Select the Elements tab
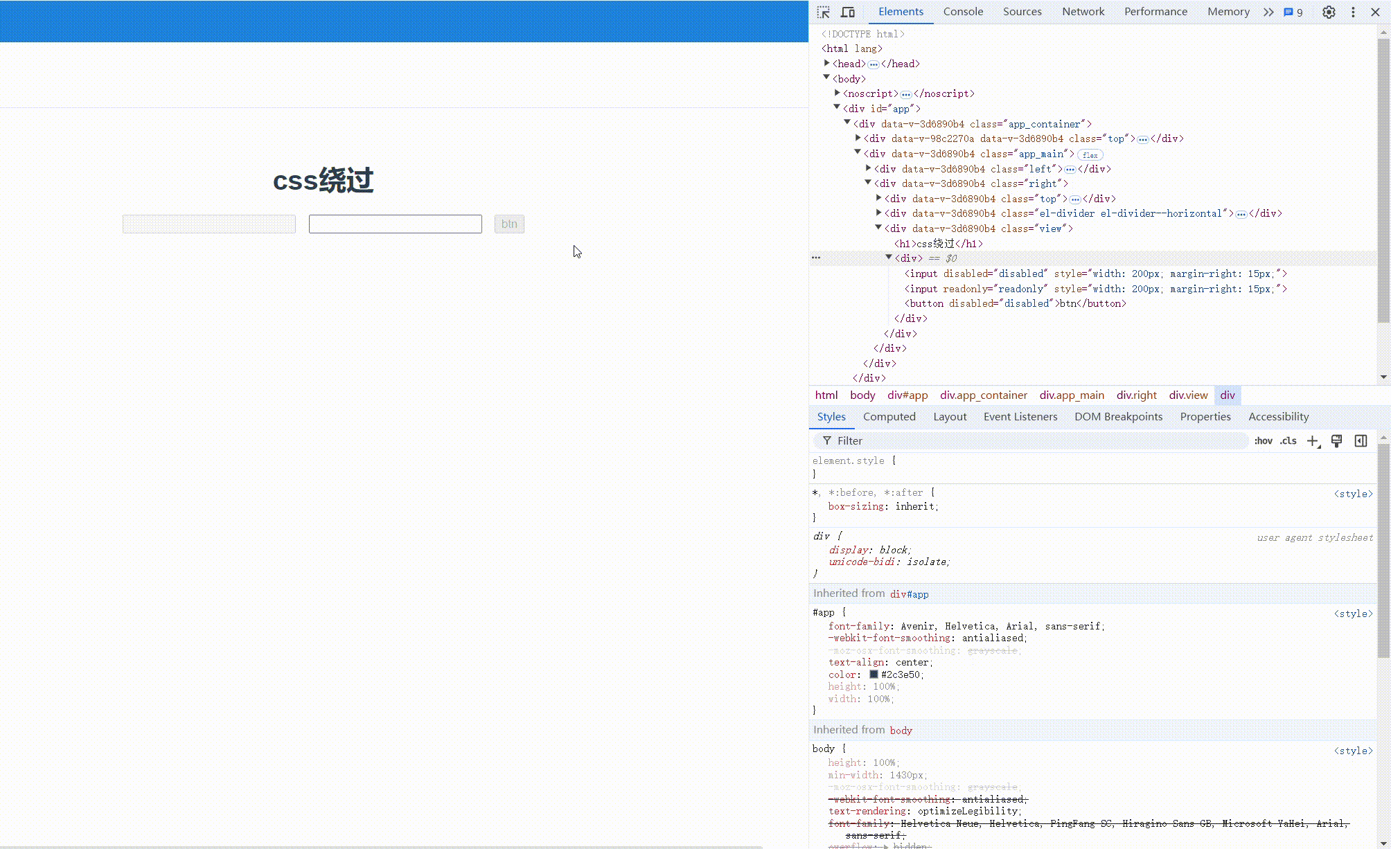The image size is (1391, 849). (x=901, y=12)
